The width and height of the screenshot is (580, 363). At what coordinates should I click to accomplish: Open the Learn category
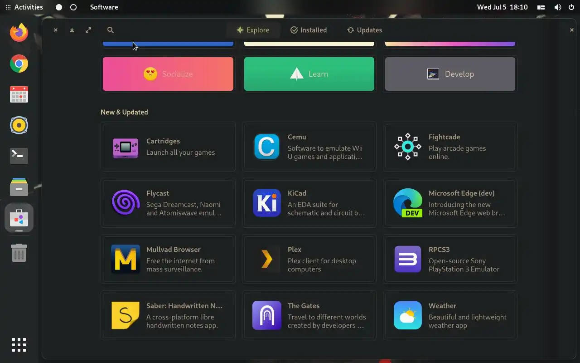click(x=309, y=74)
